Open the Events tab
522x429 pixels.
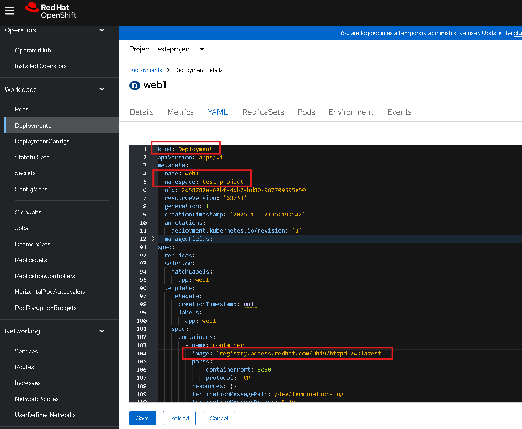tap(399, 112)
